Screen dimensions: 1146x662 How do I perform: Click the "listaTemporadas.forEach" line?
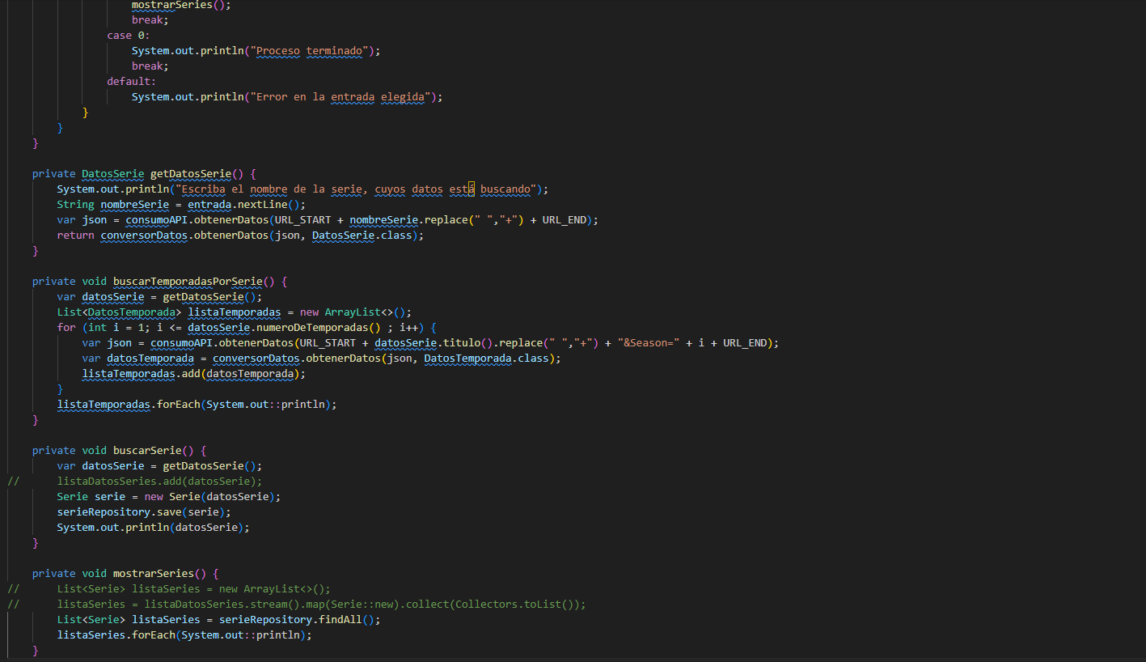click(x=197, y=404)
